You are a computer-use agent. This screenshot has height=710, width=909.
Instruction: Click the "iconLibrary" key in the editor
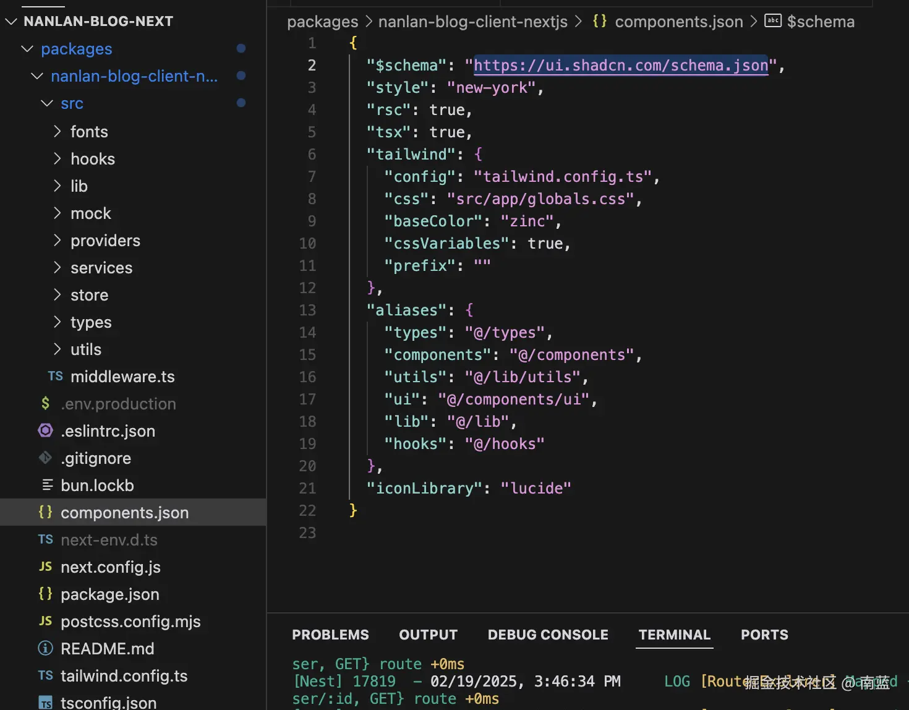point(424,488)
